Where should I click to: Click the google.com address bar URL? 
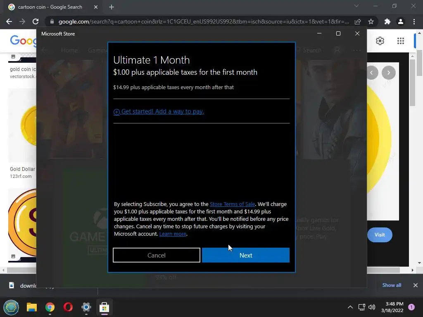pos(203,21)
